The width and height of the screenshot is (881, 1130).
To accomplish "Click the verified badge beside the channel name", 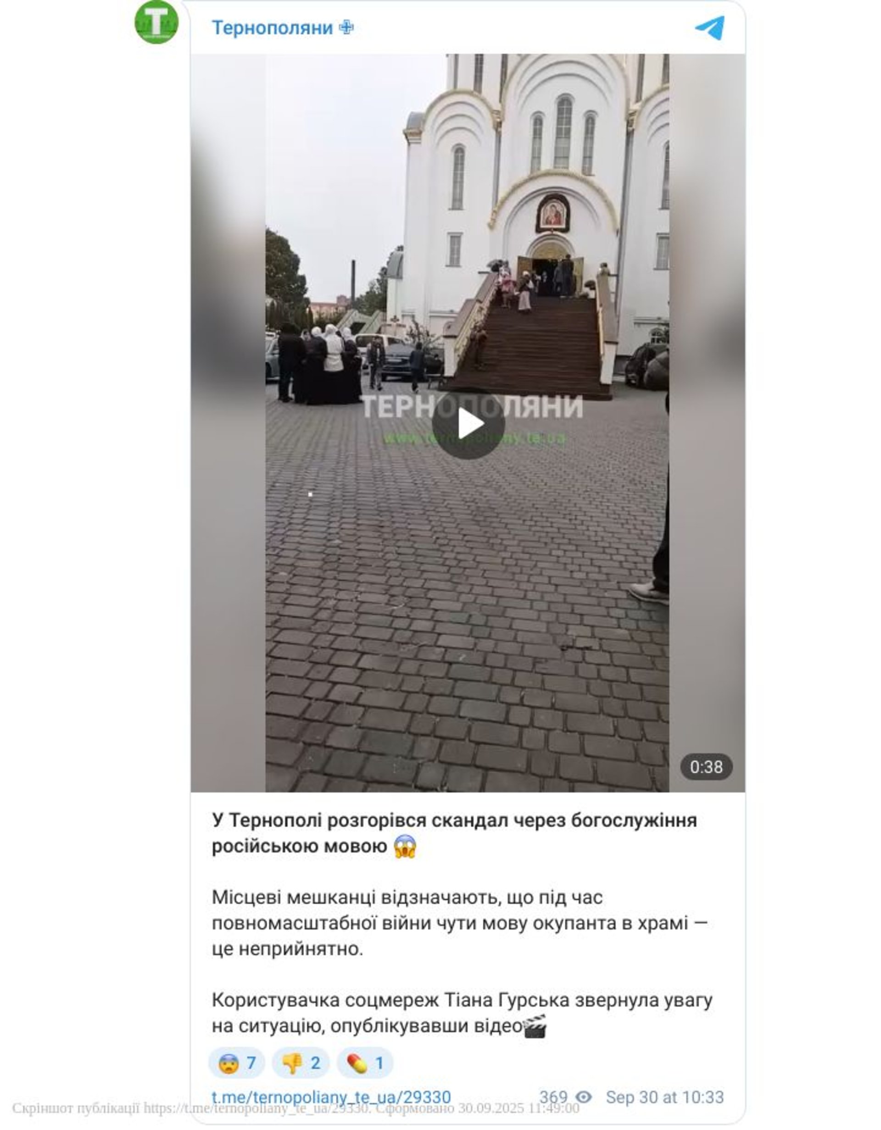I will pos(346,28).
